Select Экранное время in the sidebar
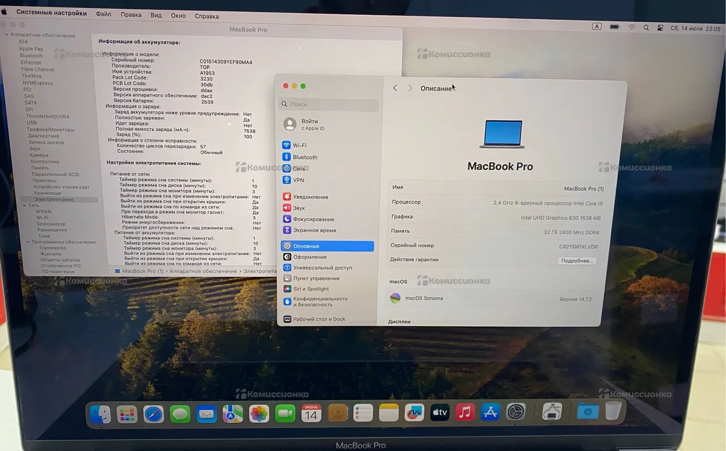Viewport: 726px width, 451px height. coord(314,231)
